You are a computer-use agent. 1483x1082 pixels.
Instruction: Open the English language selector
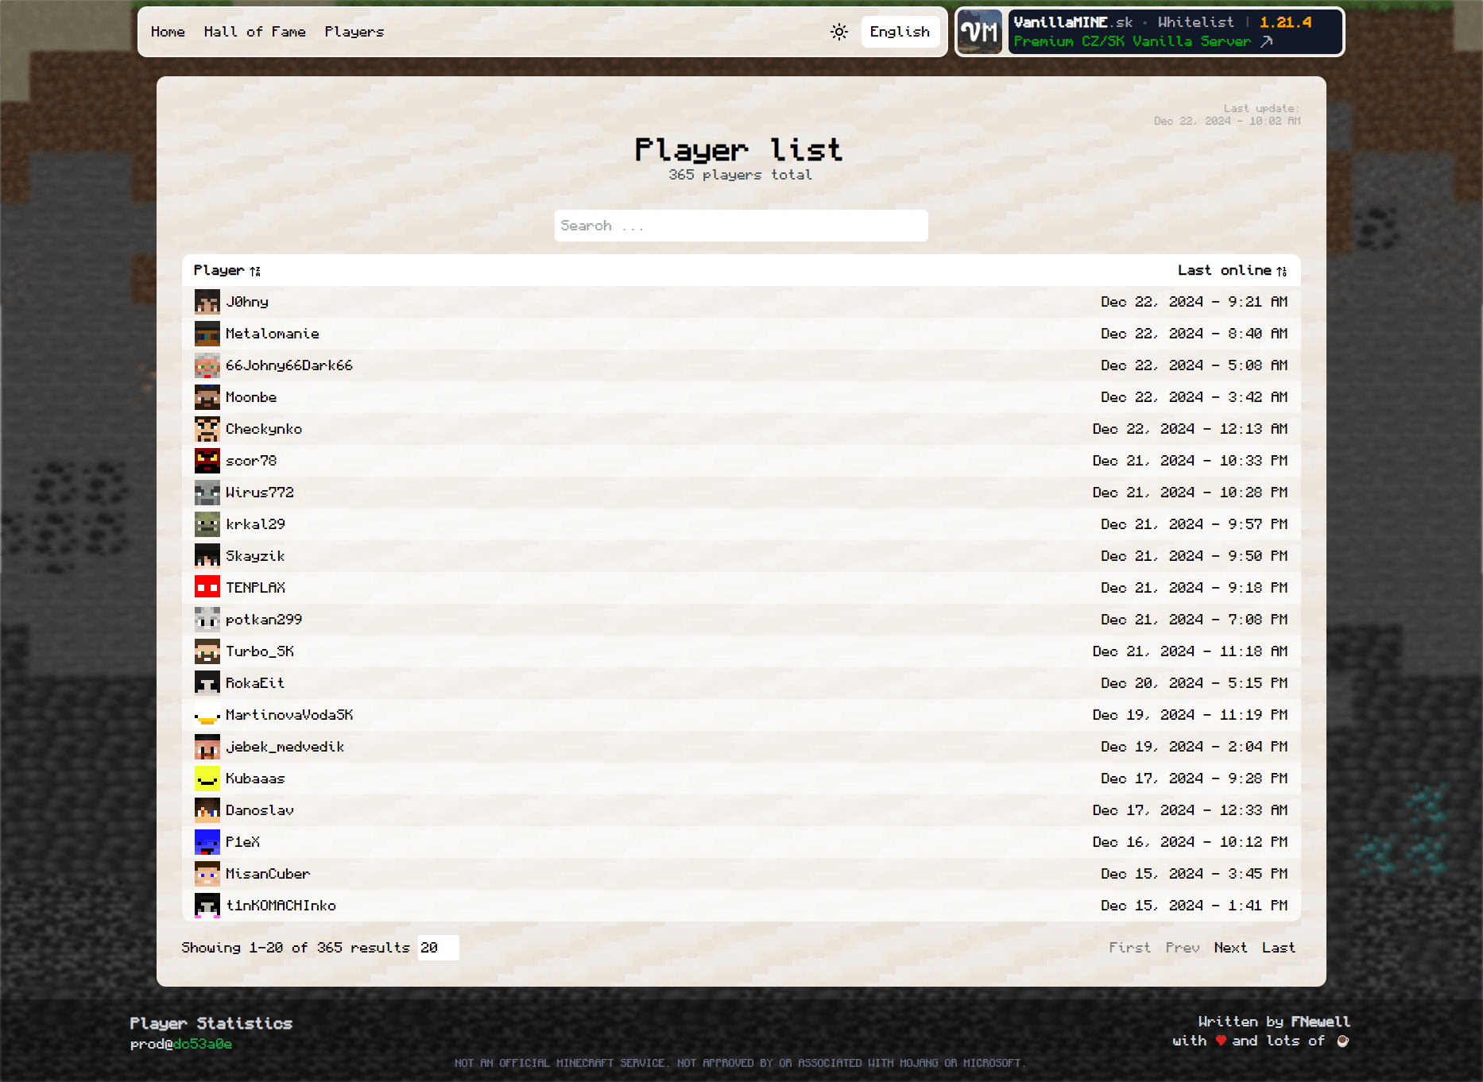click(900, 32)
